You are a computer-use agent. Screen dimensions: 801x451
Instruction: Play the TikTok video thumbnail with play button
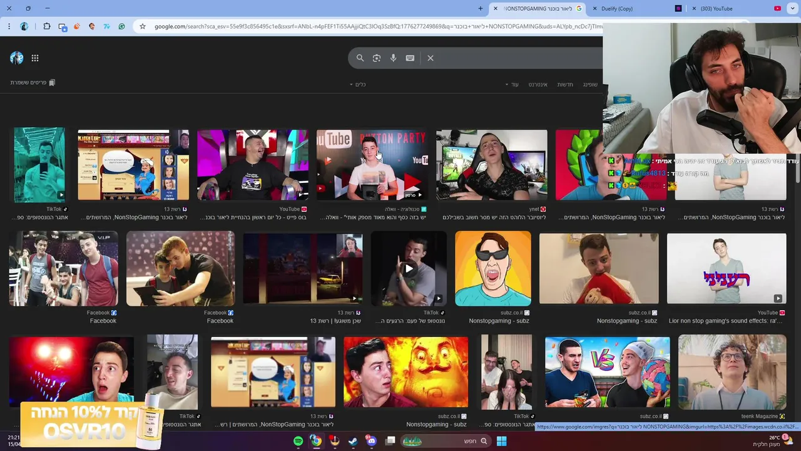coord(408,269)
